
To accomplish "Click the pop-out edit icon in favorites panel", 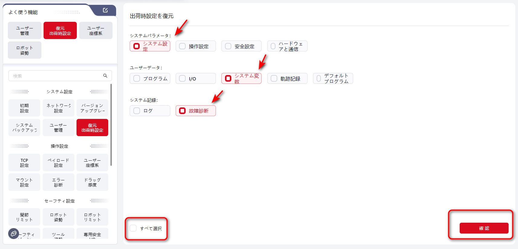I will [105, 10].
